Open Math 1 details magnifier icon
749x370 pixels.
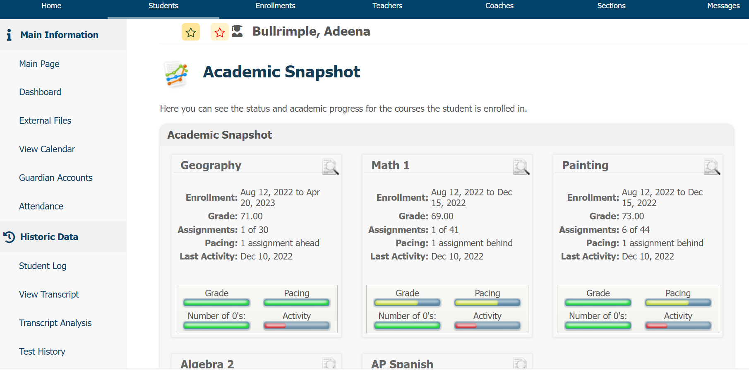(521, 167)
